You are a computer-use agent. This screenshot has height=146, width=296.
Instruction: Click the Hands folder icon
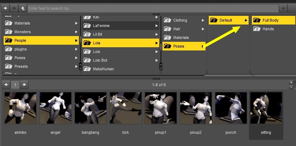(257, 29)
